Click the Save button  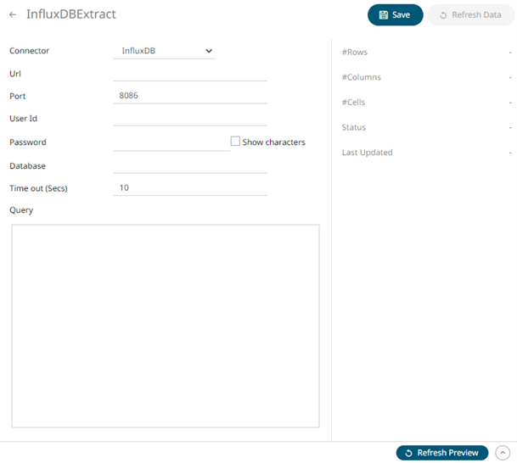(x=395, y=15)
